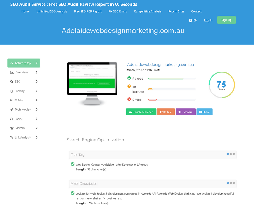Expand the Social section chevron
Viewport: 254px width, 206px height.
coord(37,119)
